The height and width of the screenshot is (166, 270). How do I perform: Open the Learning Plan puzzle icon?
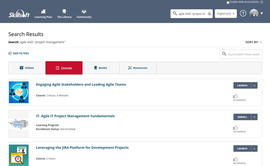pos(43,12)
